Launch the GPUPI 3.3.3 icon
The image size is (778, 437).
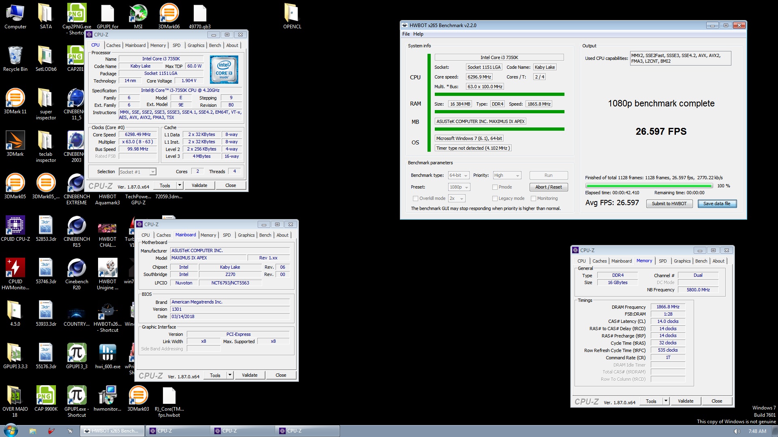(x=15, y=356)
